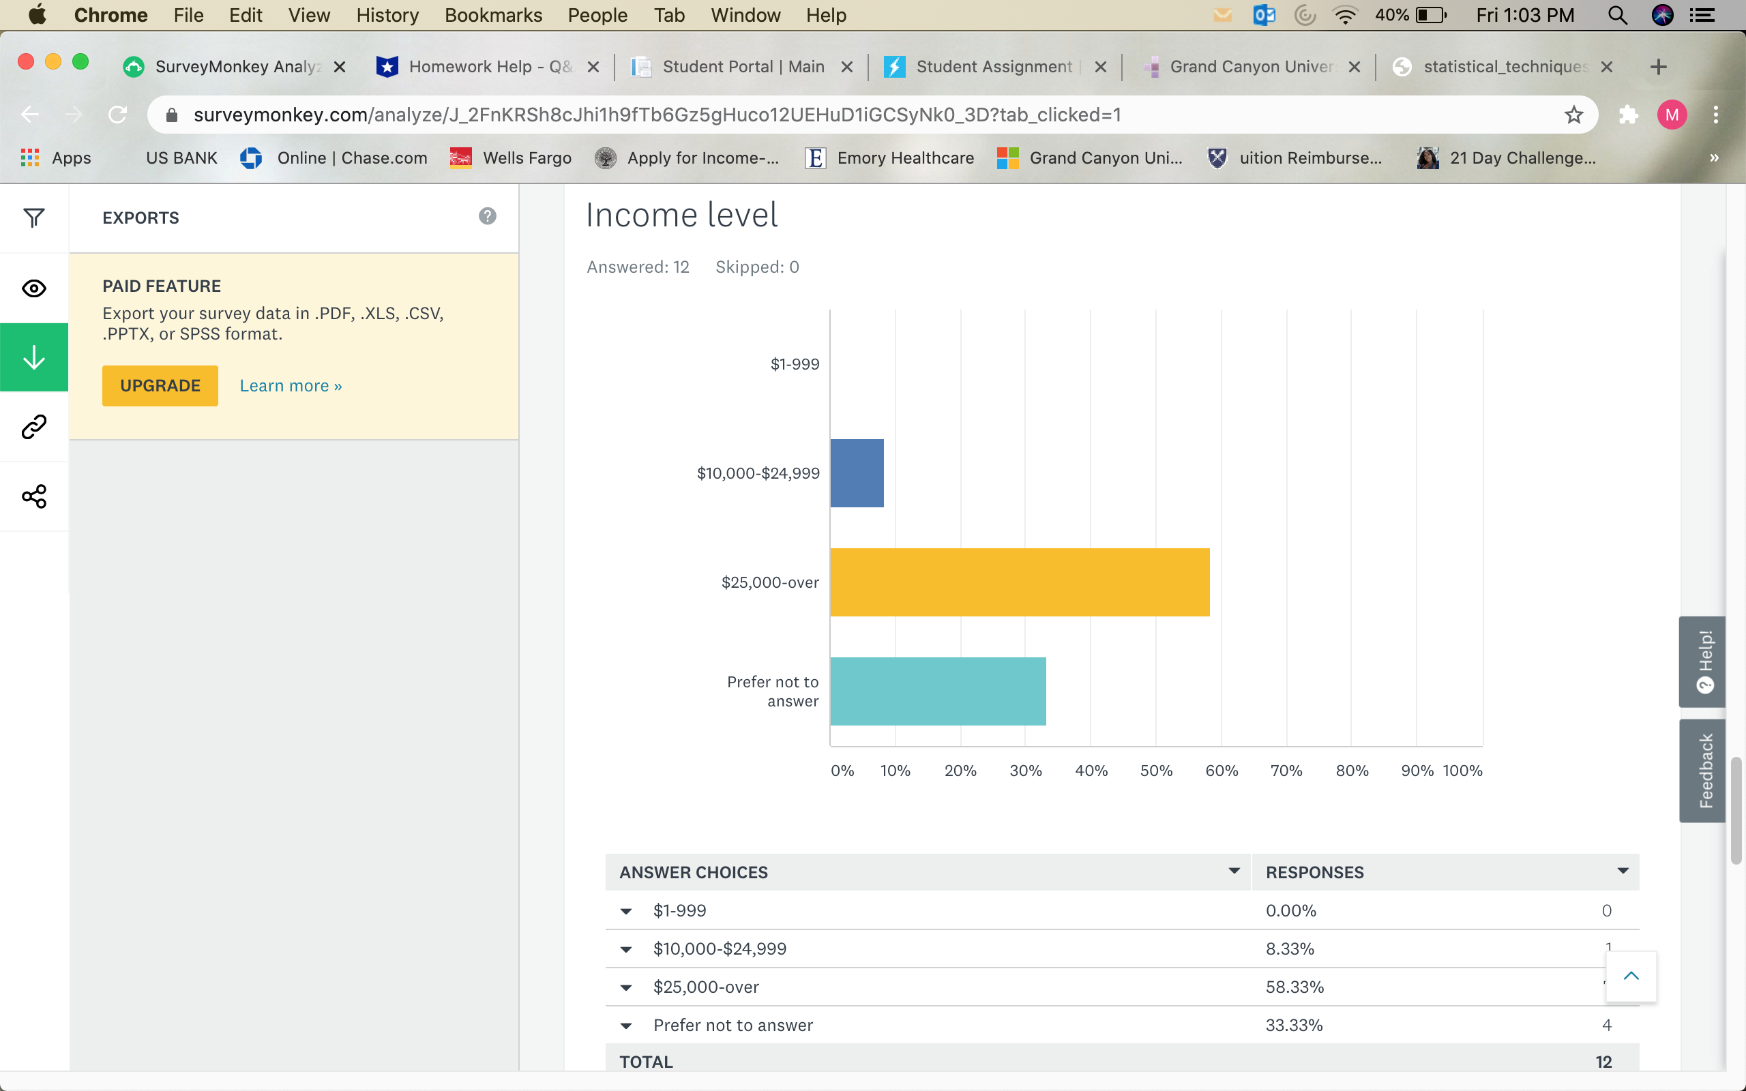Switch to the Grand Canyon University tab
The width and height of the screenshot is (1746, 1091).
(1249, 67)
